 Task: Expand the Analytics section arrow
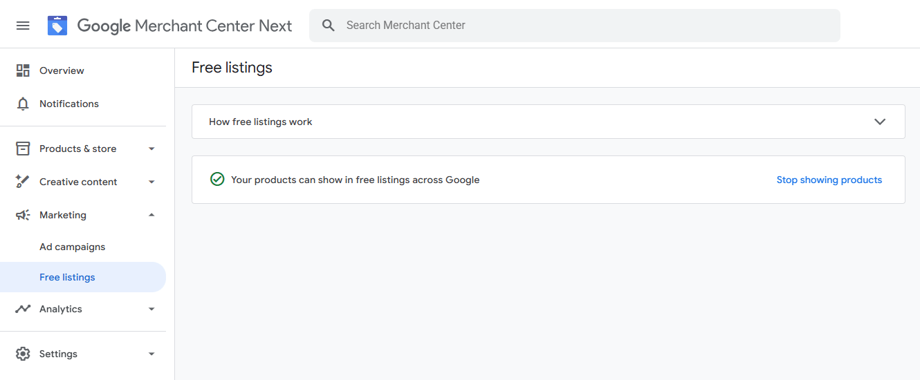click(x=151, y=309)
